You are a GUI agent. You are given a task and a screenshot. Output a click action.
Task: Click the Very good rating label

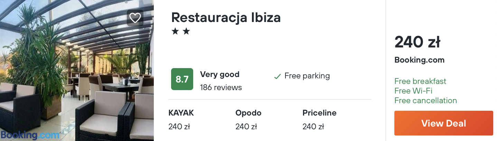tap(220, 74)
